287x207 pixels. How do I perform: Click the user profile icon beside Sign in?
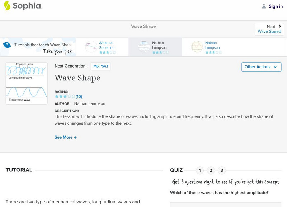tap(264, 6)
